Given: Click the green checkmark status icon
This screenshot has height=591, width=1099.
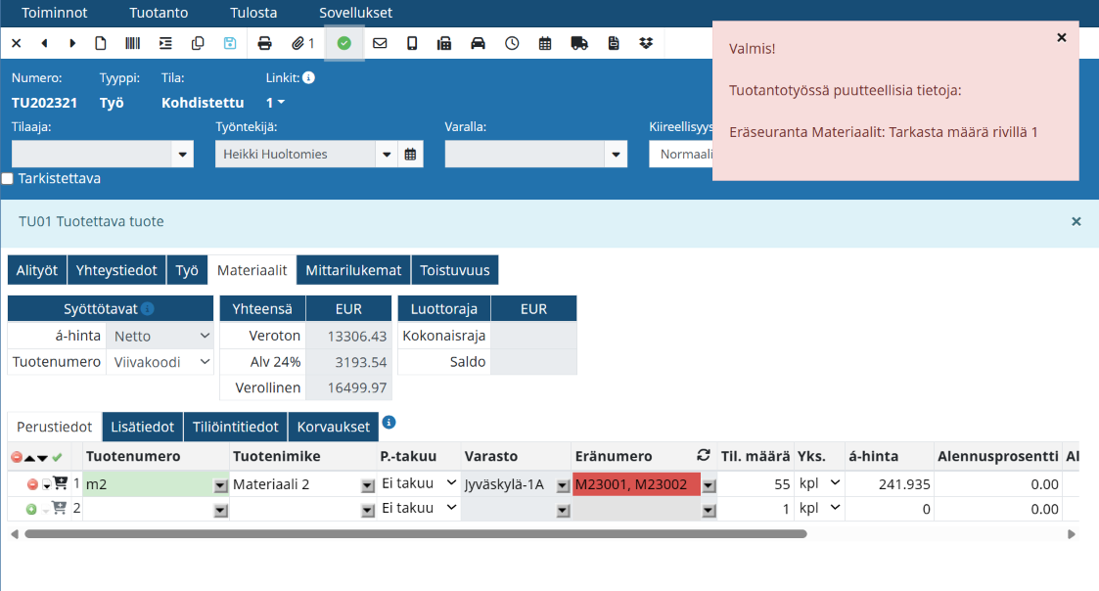Looking at the screenshot, I should coord(343,43).
